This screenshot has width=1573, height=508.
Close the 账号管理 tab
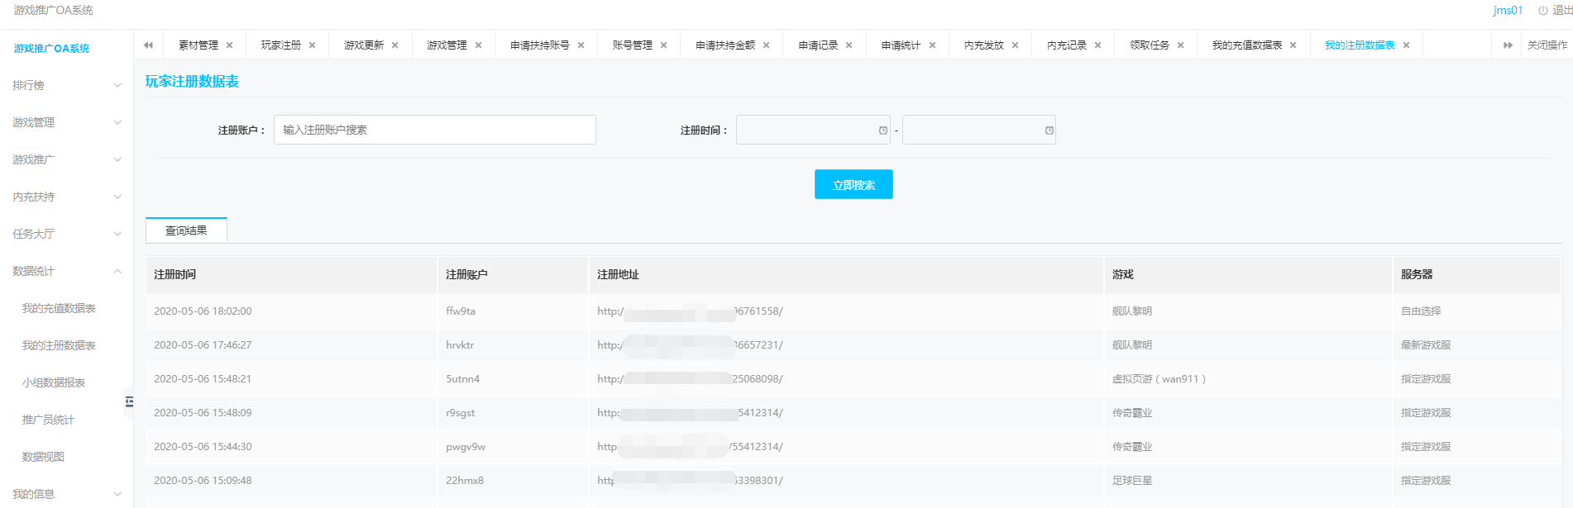pos(663,45)
